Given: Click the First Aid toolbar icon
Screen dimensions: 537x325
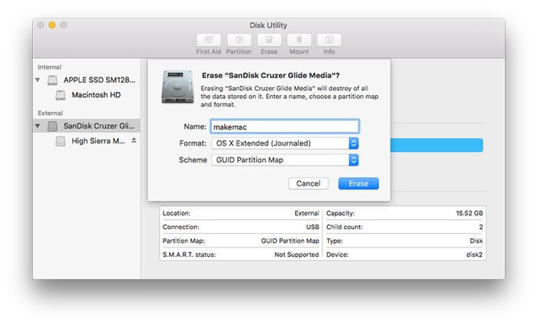Looking at the screenshot, I should click(x=209, y=40).
